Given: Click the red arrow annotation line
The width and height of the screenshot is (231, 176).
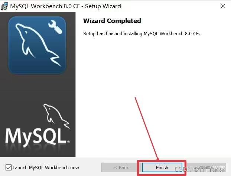Looking at the screenshot, I should pyautogui.click(x=147, y=129).
